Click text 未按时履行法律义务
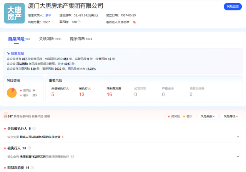The image size is (246, 172). (x=33, y=157)
